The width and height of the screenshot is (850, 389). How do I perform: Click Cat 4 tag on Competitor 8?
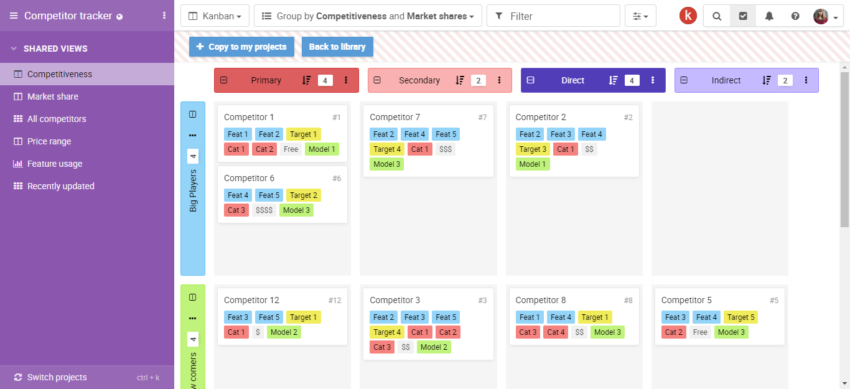pyautogui.click(x=556, y=332)
